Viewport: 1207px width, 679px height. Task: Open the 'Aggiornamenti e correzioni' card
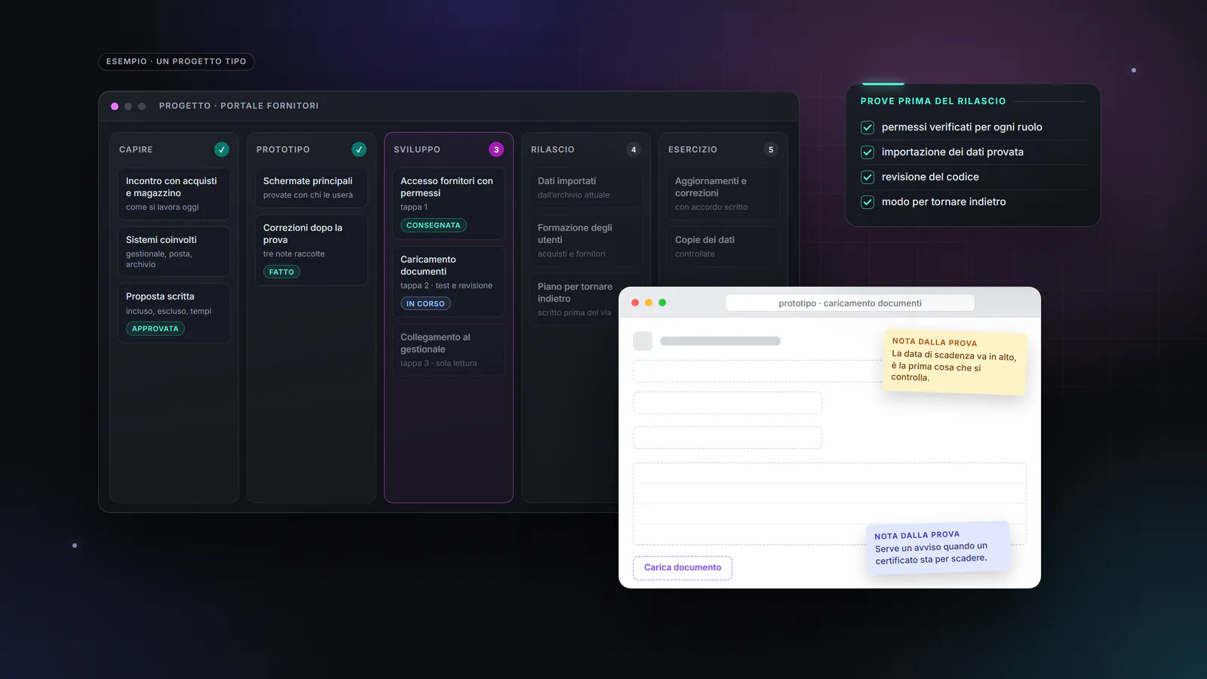tap(723, 194)
